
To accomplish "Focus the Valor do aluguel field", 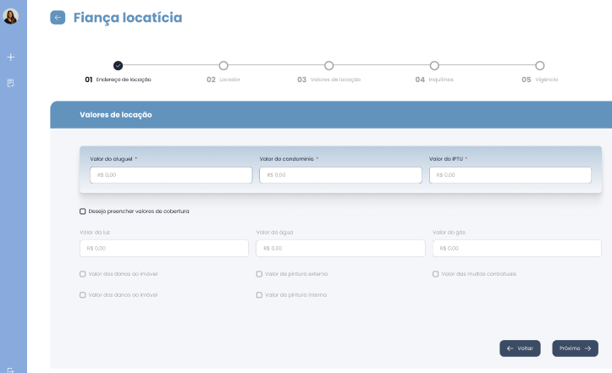I will 171,175.
